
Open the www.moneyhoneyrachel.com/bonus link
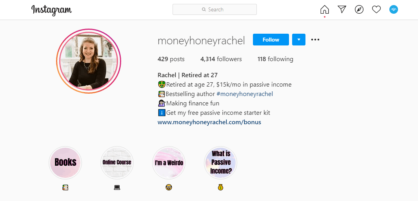[209, 122]
